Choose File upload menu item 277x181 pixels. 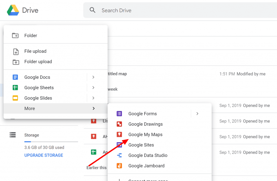click(55, 51)
